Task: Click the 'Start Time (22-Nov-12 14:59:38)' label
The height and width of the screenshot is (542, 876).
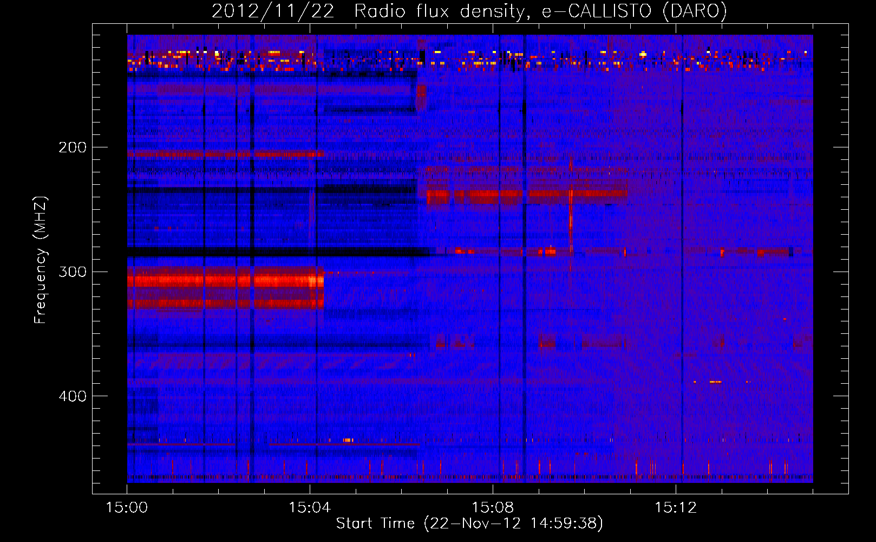Action: pos(469,523)
